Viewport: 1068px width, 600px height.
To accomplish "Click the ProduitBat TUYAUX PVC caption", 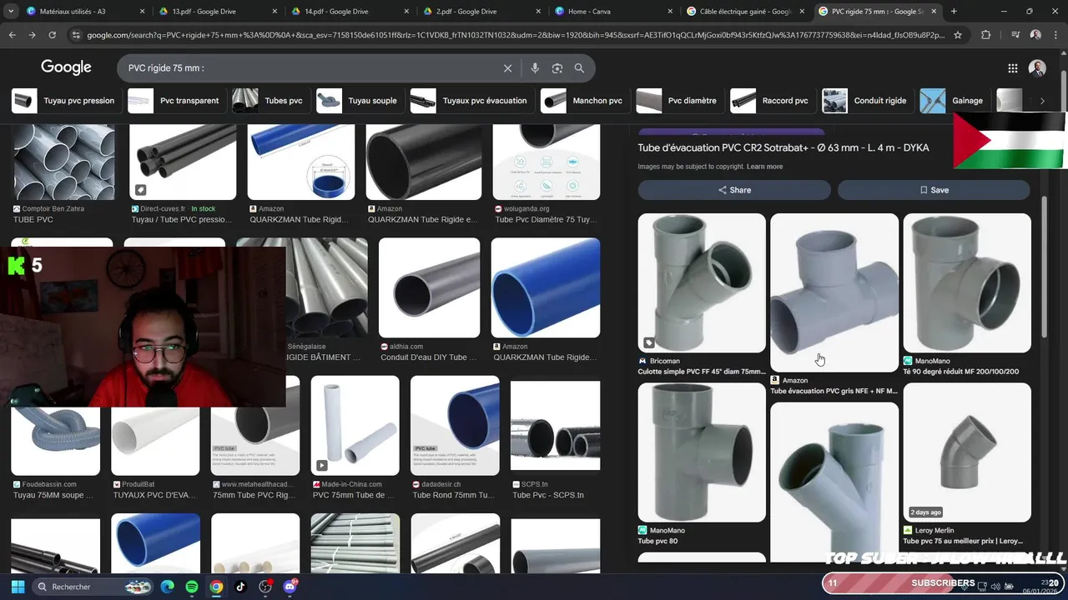I will [x=154, y=495].
